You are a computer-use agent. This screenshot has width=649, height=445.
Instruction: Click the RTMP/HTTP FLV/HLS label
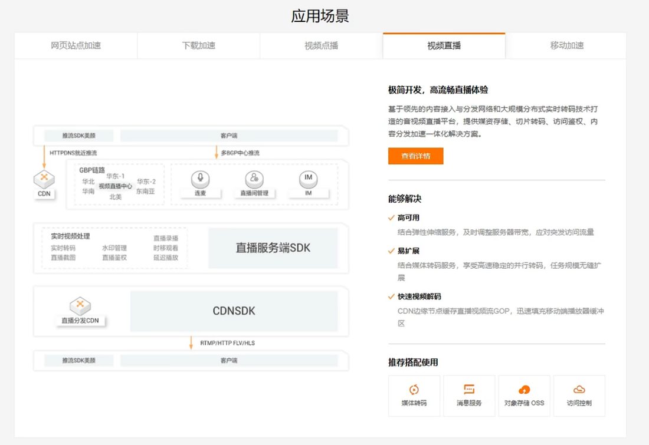point(228,343)
